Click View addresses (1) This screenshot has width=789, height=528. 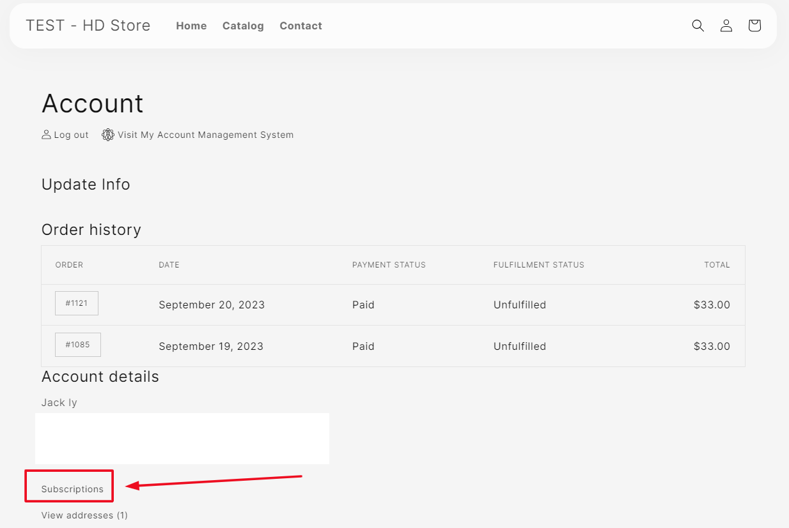(84, 515)
